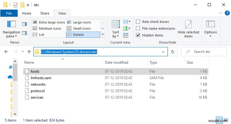The image size is (231, 124).
Task: Click the Up arrow navigation button
Action: pos(29,52)
